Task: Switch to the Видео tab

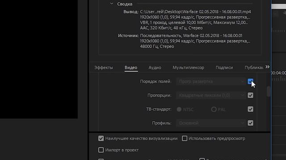Action: (131, 68)
